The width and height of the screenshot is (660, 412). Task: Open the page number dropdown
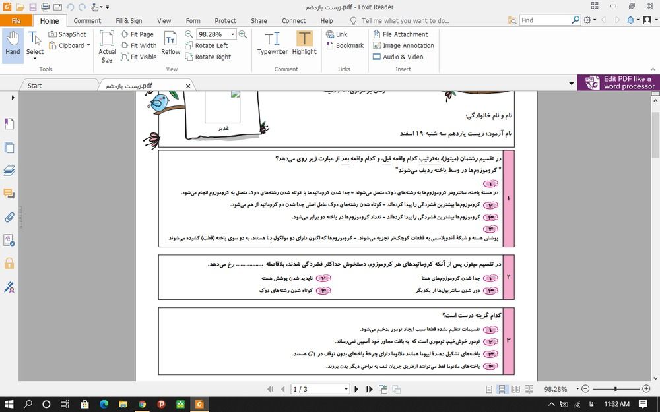point(345,390)
